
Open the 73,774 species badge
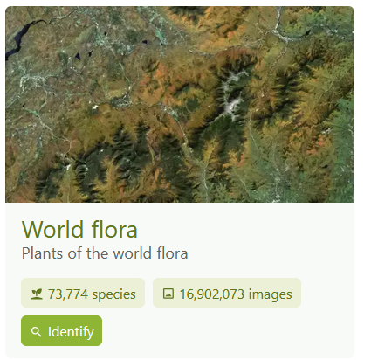(x=83, y=293)
